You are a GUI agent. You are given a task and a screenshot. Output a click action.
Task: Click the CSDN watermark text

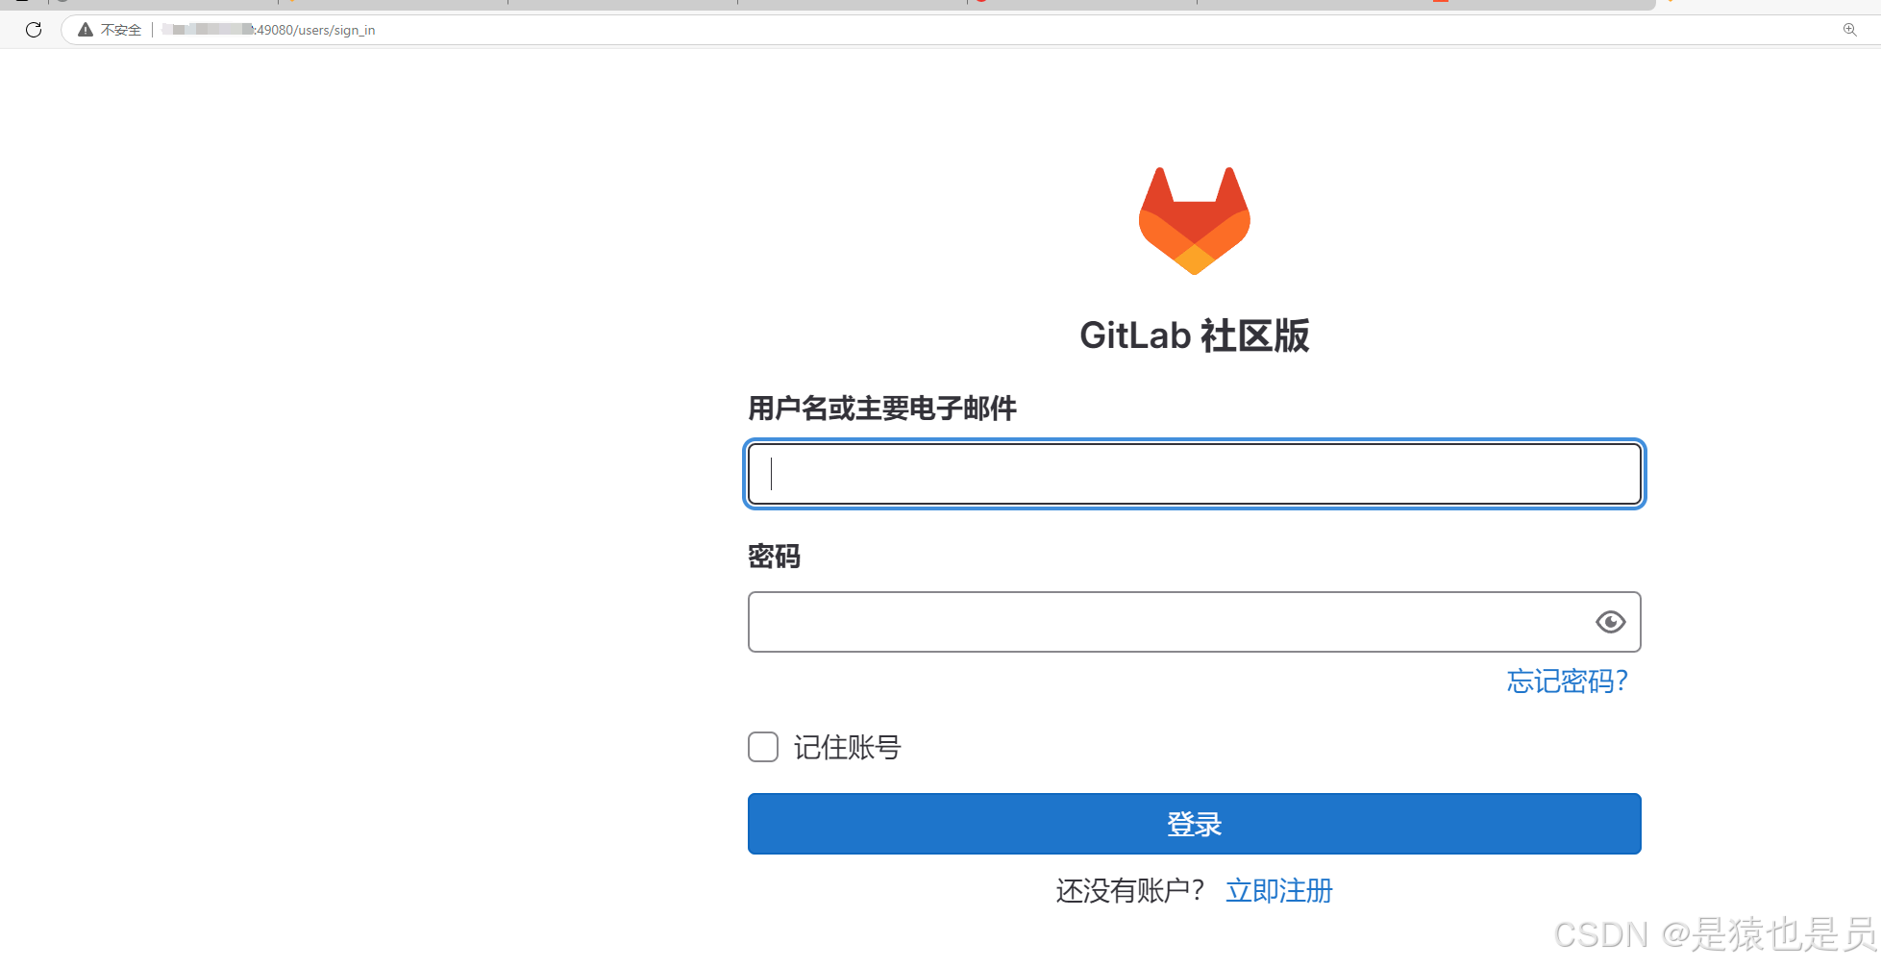[x=1715, y=933]
